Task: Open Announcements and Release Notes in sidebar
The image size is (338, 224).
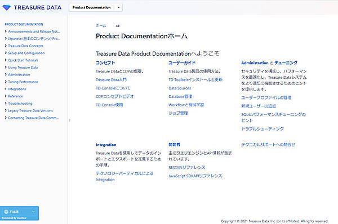Action: 34,32
